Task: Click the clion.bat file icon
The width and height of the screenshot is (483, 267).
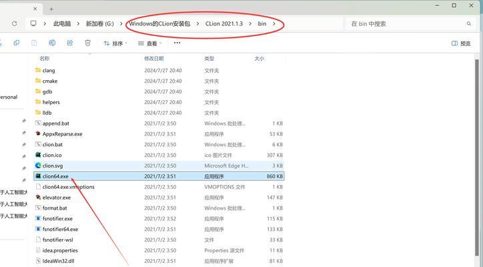Action: click(x=38, y=144)
